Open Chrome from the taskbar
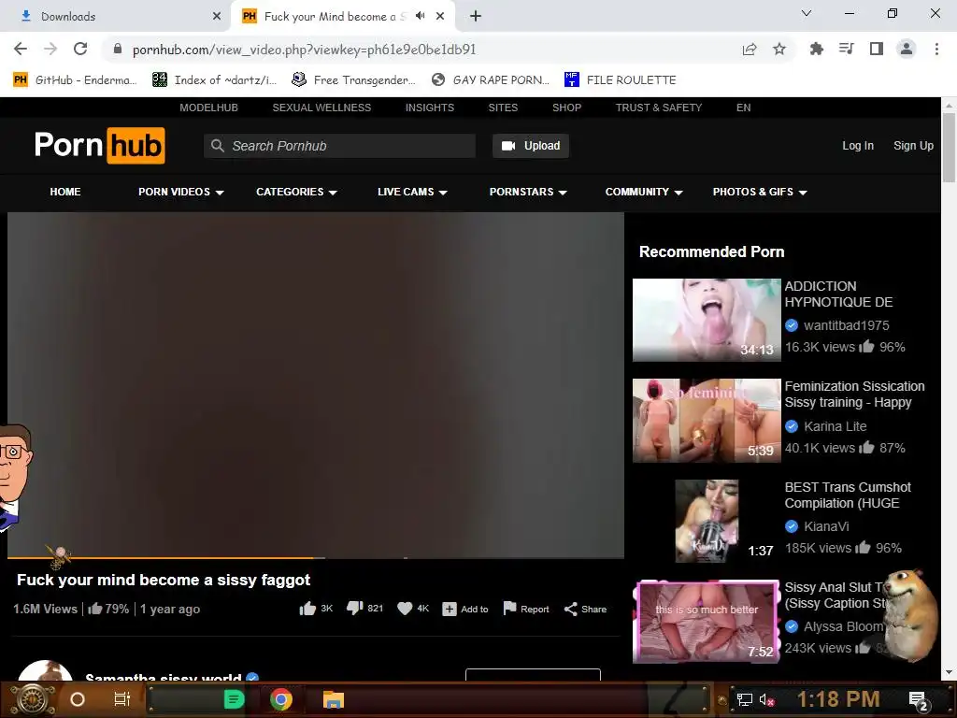The image size is (957, 718). [x=280, y=699]
